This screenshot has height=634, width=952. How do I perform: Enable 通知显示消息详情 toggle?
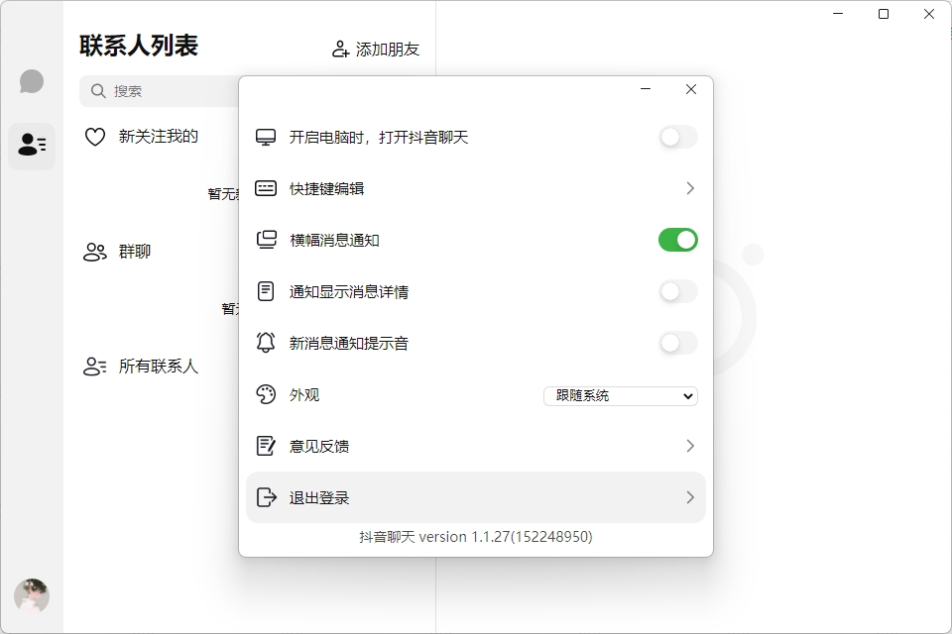678,292
